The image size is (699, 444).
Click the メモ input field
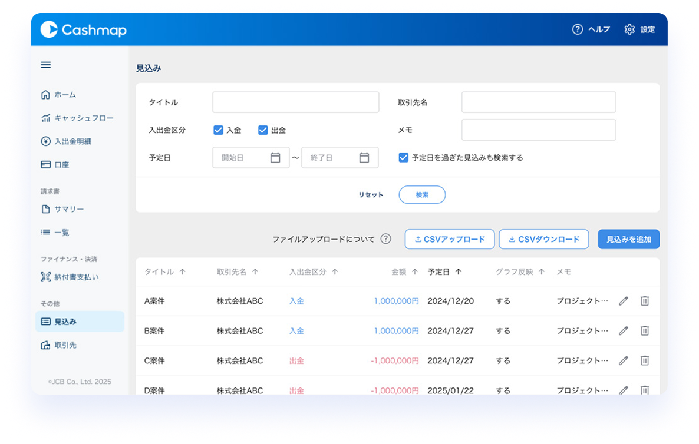pyautogui.click(x=539, y=130)
